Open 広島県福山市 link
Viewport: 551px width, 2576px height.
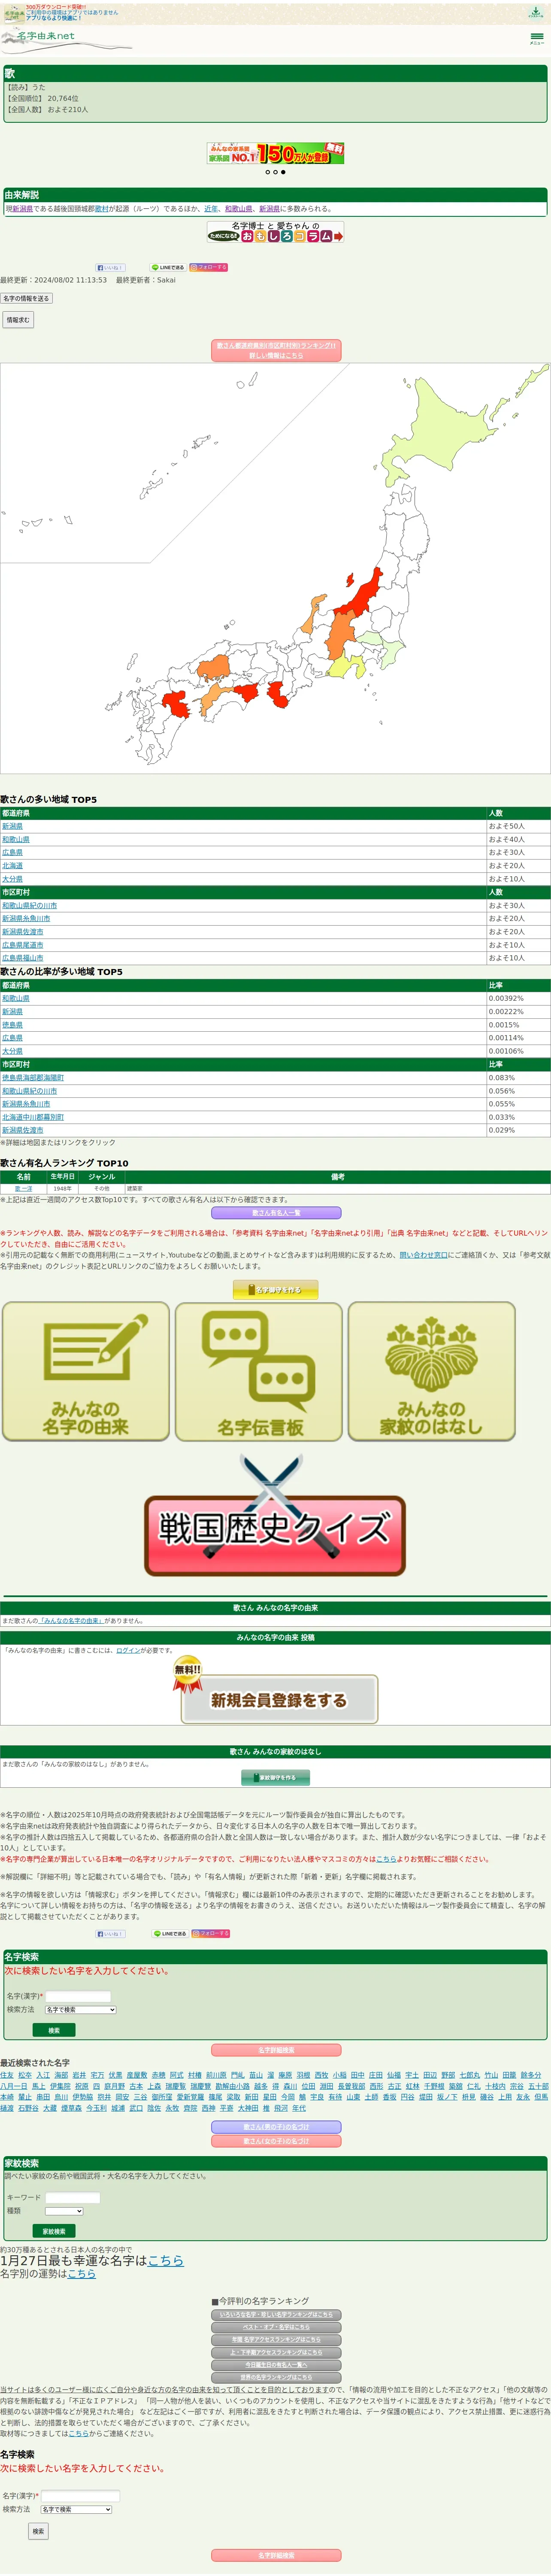click(23, 958)
